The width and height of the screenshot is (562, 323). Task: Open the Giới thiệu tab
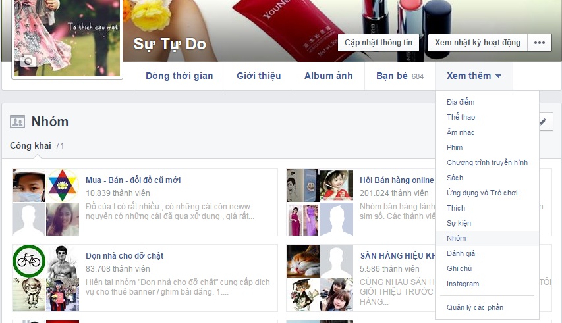coord(259,76)
